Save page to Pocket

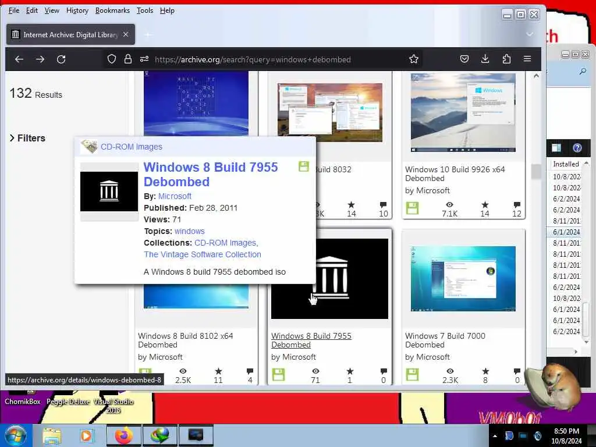click(464, 59)
